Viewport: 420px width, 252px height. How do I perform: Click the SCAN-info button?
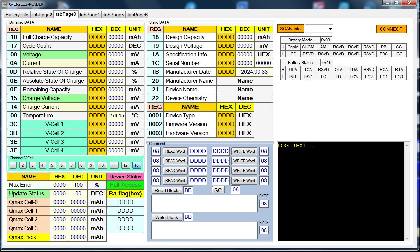(x=290, y=29)
